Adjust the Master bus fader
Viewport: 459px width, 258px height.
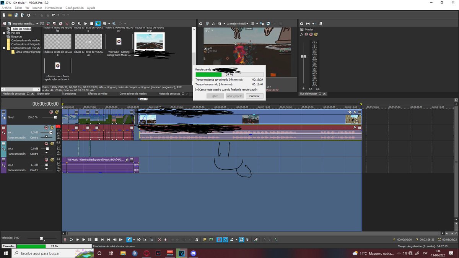[x=303, y=57]
